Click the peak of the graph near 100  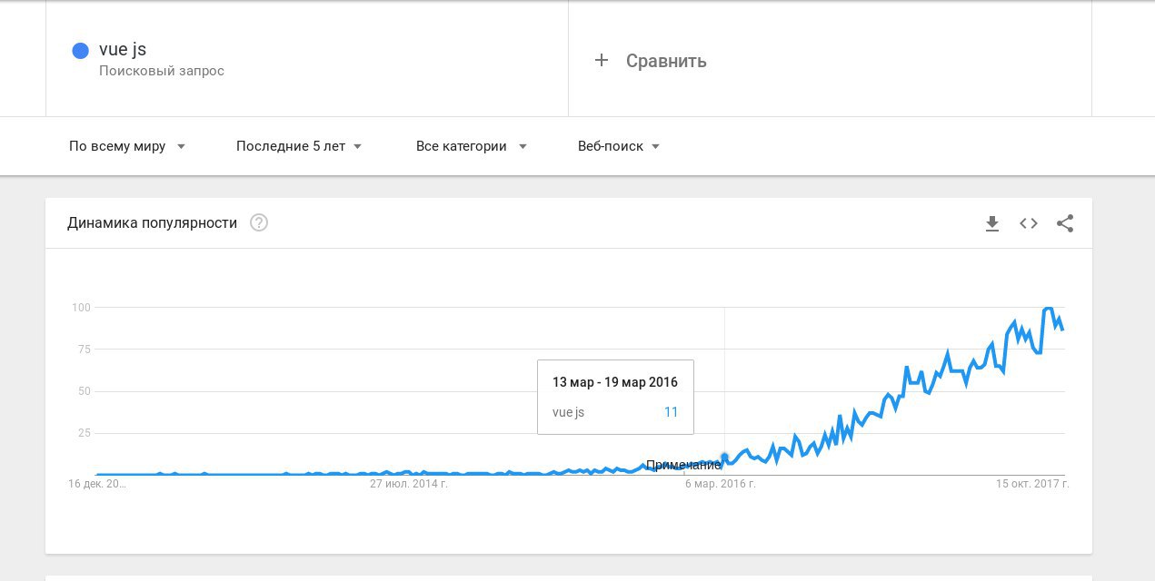click(1048, 309)
